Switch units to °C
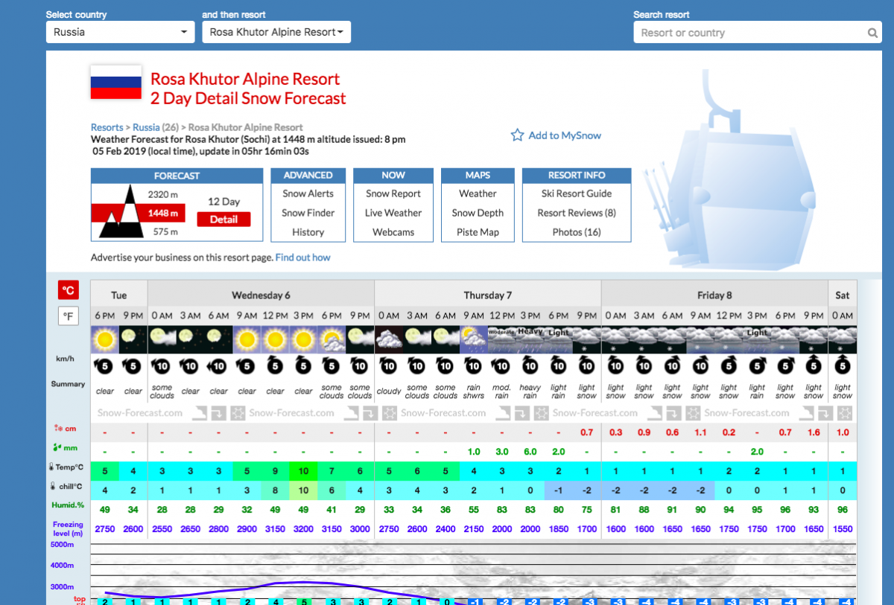Image resolution: width=894 pixels, height=605 pixels. click(69, 290)
